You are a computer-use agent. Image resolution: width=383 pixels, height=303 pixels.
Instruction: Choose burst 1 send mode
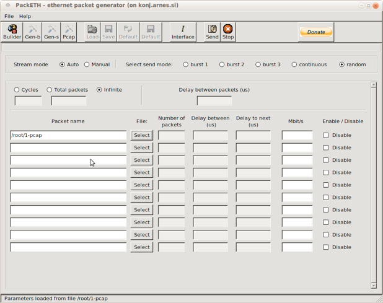pos(195,64)
